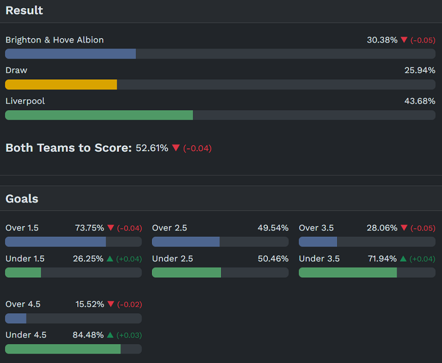Click the 43.68% Liverpool percentage value

419,101
